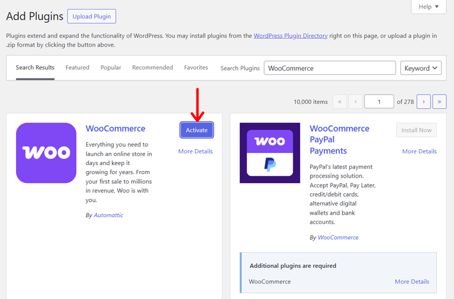Click the '10,000 items' count text
Image resolution: width=454 pixels, height=299 pixels.
(x=311, y=102)
